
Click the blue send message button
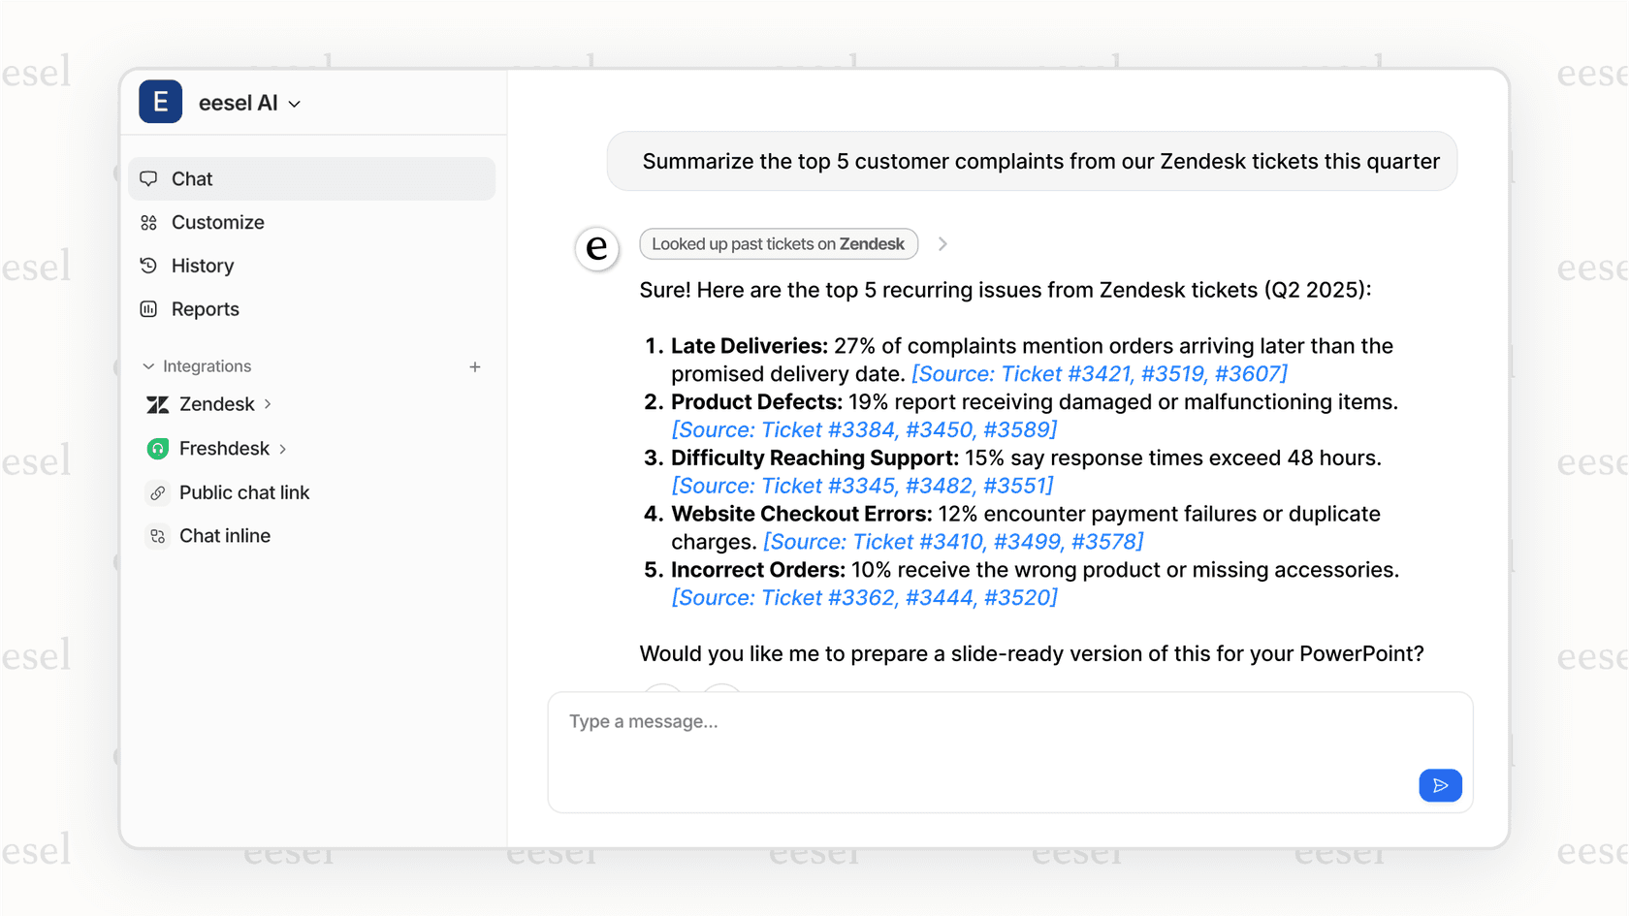[x=1440, y=785]
